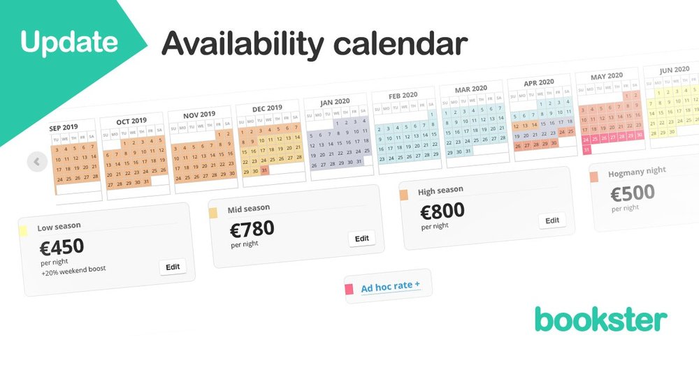Image resolution: width=699 pixels, height=365 pixels.
Task: Click the €450 Low season price
Action: (x=62, y=247)
